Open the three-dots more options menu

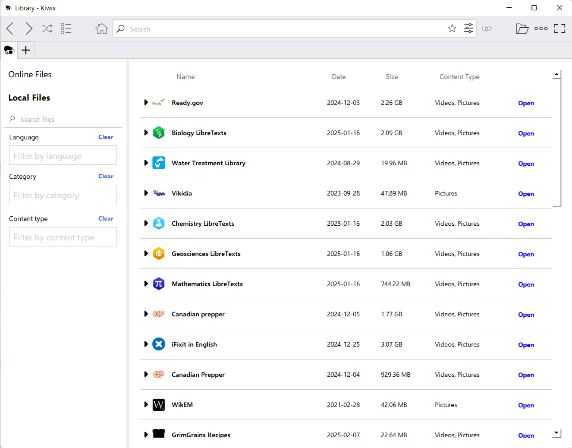[x=541, y=29]
